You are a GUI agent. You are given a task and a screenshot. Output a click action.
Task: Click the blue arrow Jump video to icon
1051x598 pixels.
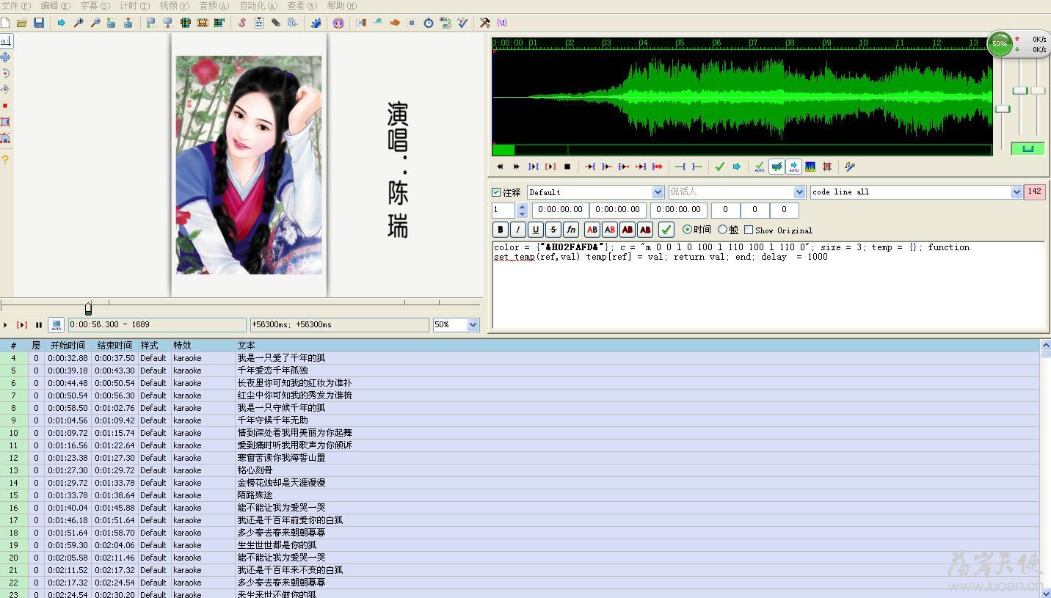point(61,23)
